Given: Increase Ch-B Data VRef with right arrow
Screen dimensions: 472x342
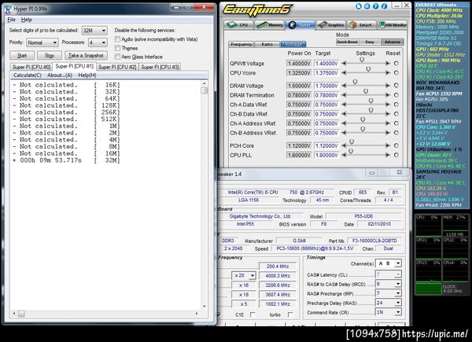Looking at the screenshot, I should click(388, 114).
